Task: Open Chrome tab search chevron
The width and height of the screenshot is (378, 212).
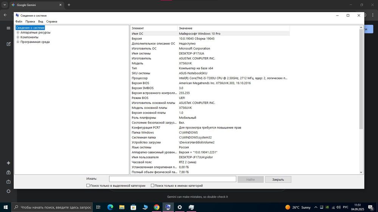Action: click(4, 5)
